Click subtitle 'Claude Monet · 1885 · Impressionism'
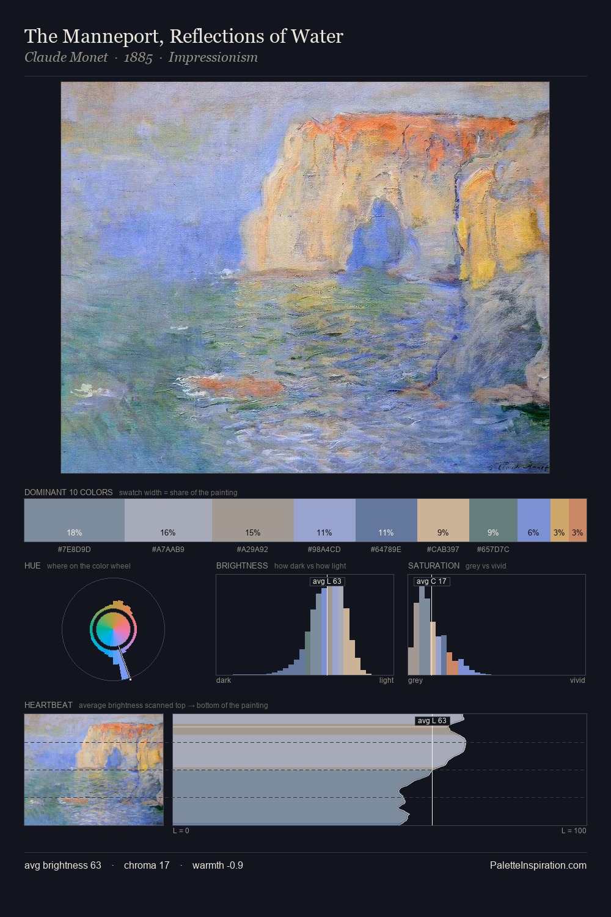Screen dimensions: 611x917 [141, 57]
